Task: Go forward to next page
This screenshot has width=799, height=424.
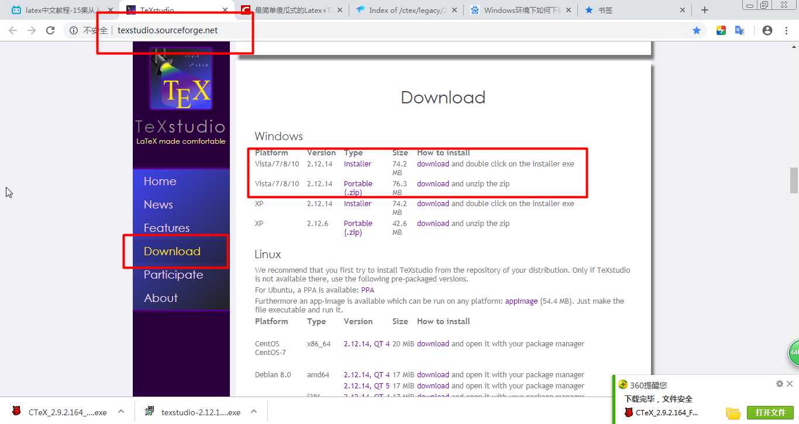Action: (x=32, y=30)
